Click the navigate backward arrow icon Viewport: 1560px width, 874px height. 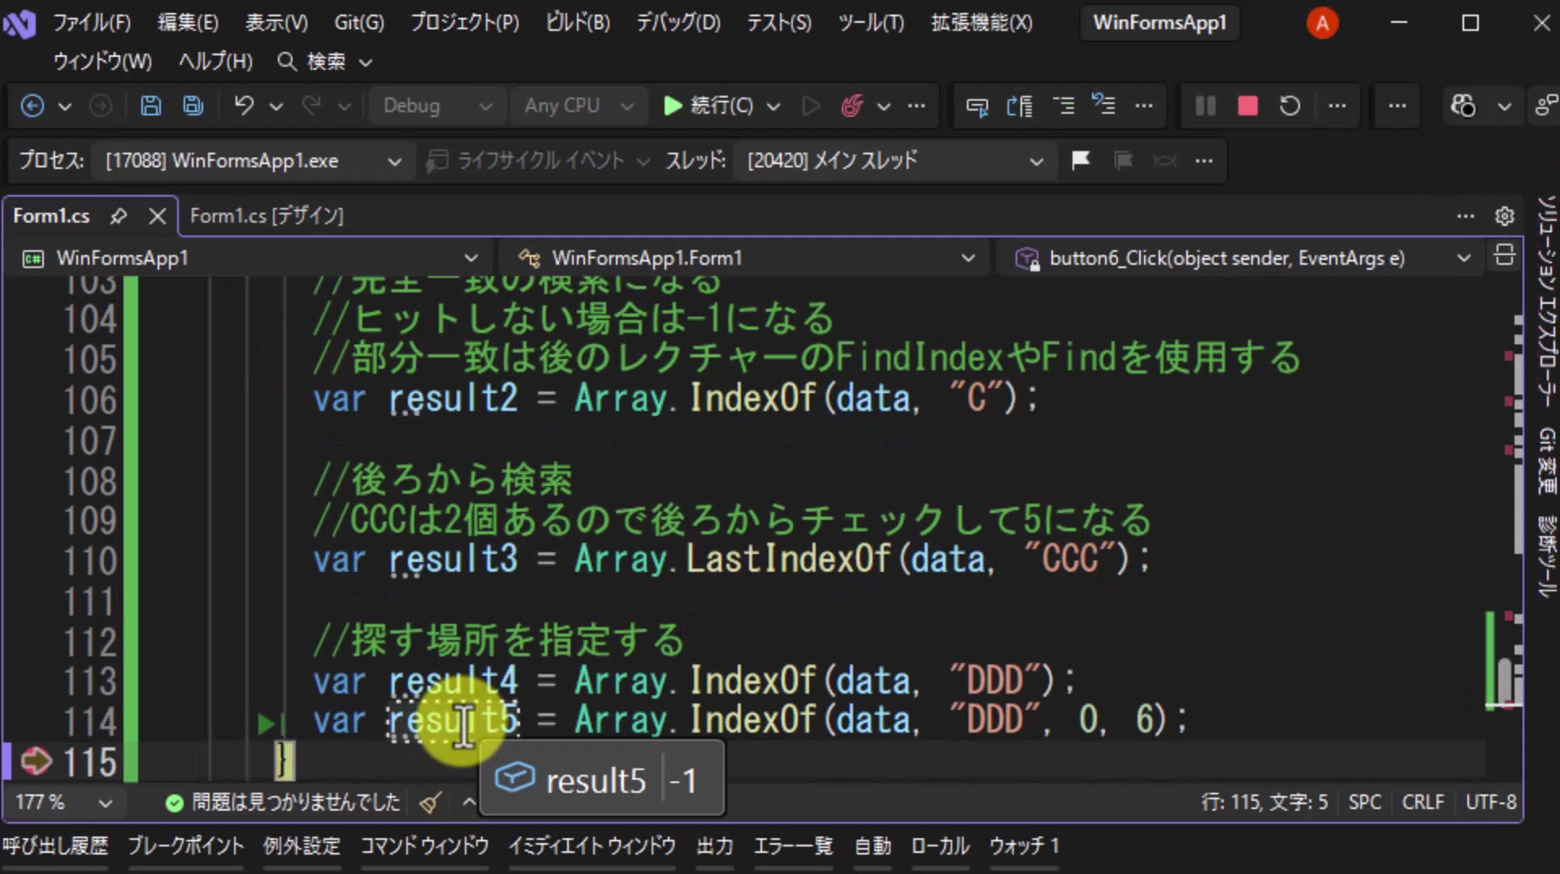point(32,106)
